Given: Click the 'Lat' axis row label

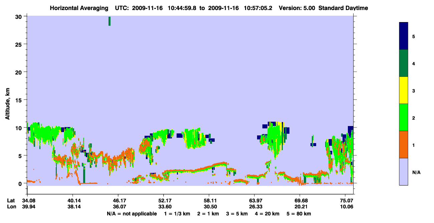Looking at the screenshot, I should click(11, 201).
